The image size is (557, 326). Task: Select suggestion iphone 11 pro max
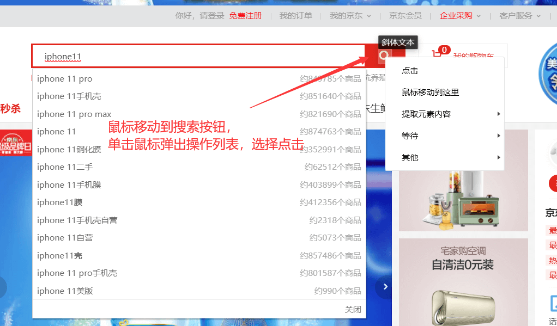pyautogui.click(x=199, y=114)
